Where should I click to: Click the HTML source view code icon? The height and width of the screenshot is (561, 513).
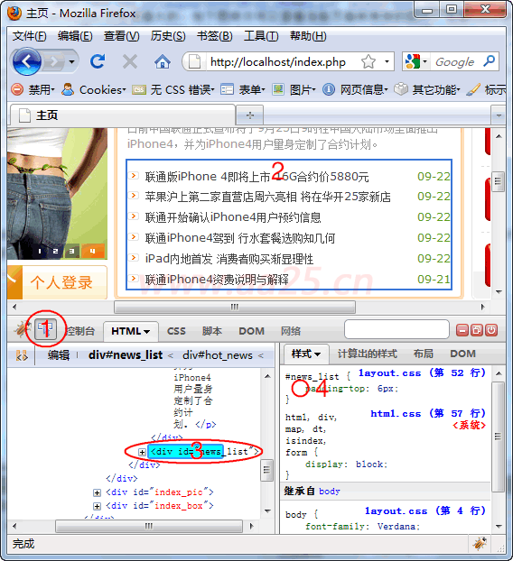tap(22, 355)
